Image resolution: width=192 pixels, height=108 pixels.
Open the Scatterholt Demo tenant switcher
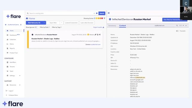13,25
